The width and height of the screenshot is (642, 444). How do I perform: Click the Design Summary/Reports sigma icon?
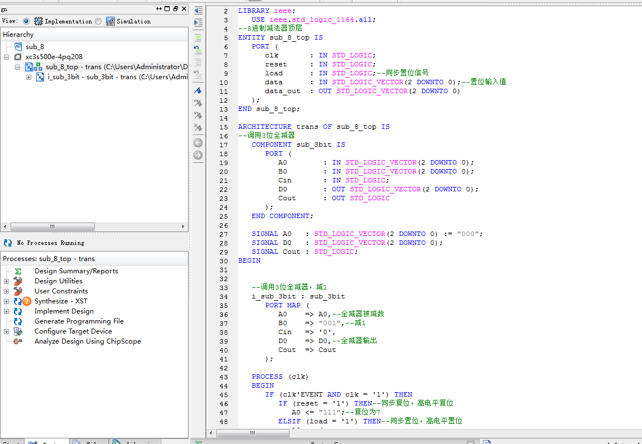18,271
